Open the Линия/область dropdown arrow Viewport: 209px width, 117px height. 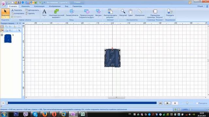tap(72, 17)
